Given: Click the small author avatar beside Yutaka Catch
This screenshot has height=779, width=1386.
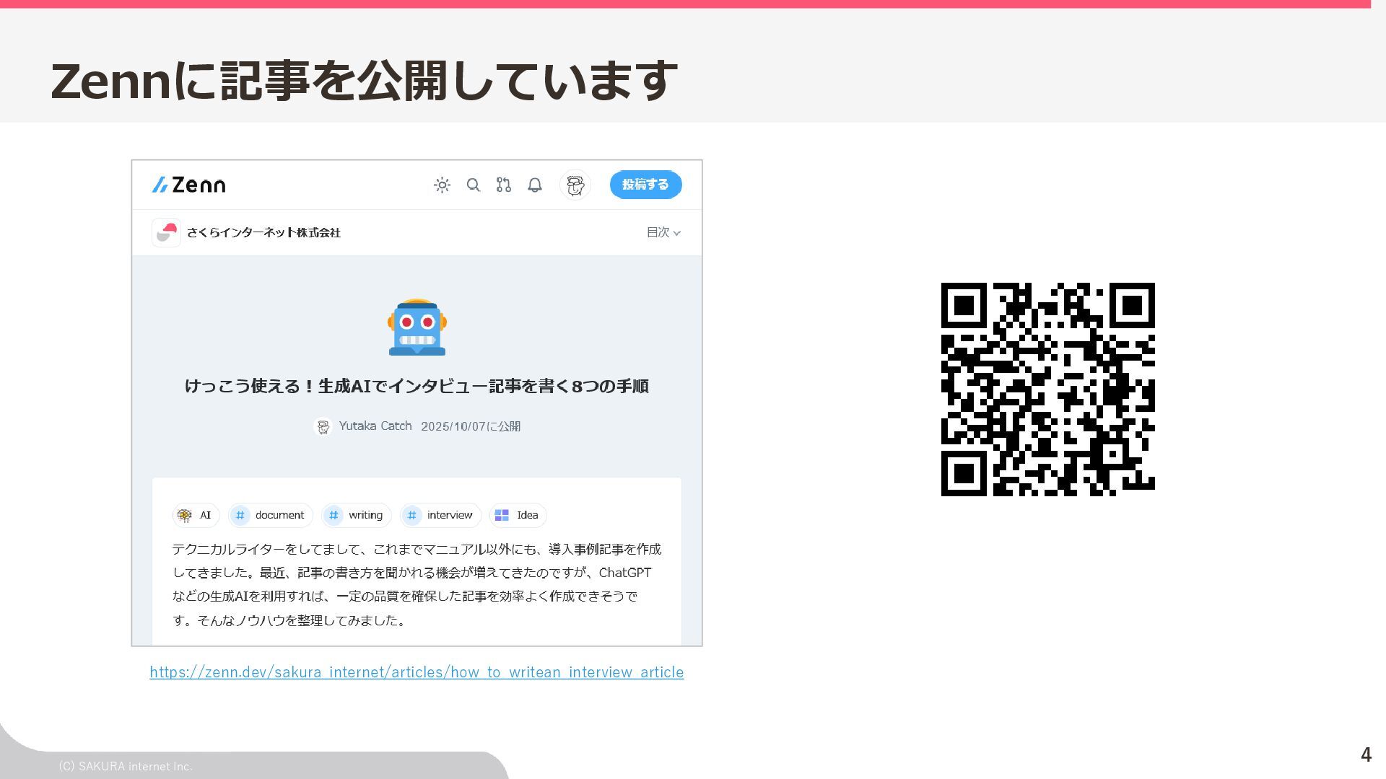Looking at the screenshot, I should [x=323, y=427].
